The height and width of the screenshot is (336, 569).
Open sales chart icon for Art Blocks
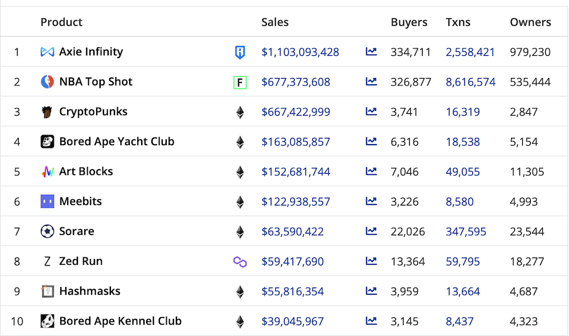pyautogui.click(x=371, y=171)
